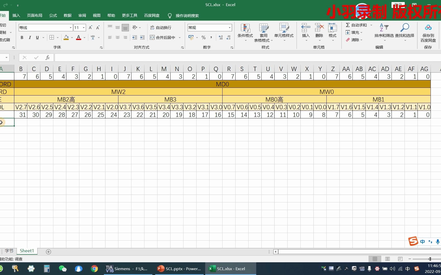Screen dimensions: 441x275
Task: Open the Formulas (公式) tab
Action: (x=53, y=16)
